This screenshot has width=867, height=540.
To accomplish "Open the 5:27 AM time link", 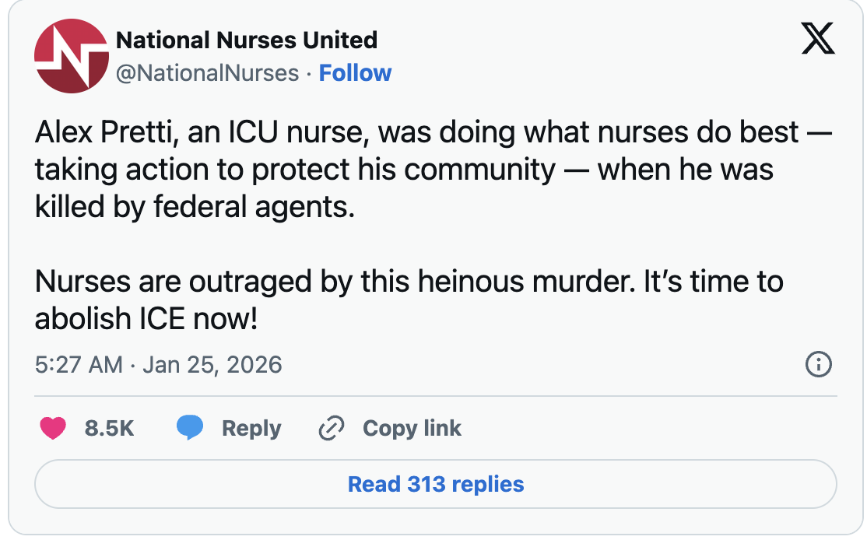I will (x=79, y=364).
